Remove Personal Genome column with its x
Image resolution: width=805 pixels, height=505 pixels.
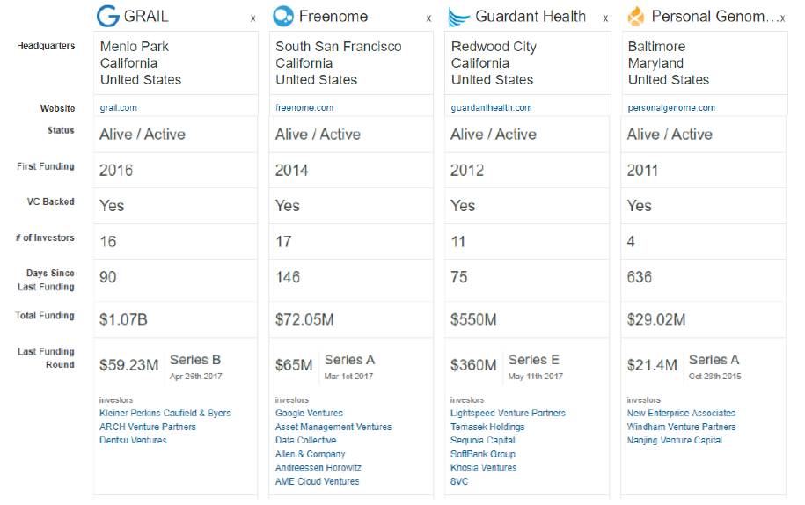[x=782, y=18]
